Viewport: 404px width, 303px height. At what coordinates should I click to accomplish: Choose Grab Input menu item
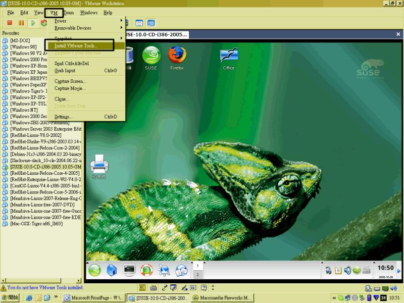[x=86, y=71]
